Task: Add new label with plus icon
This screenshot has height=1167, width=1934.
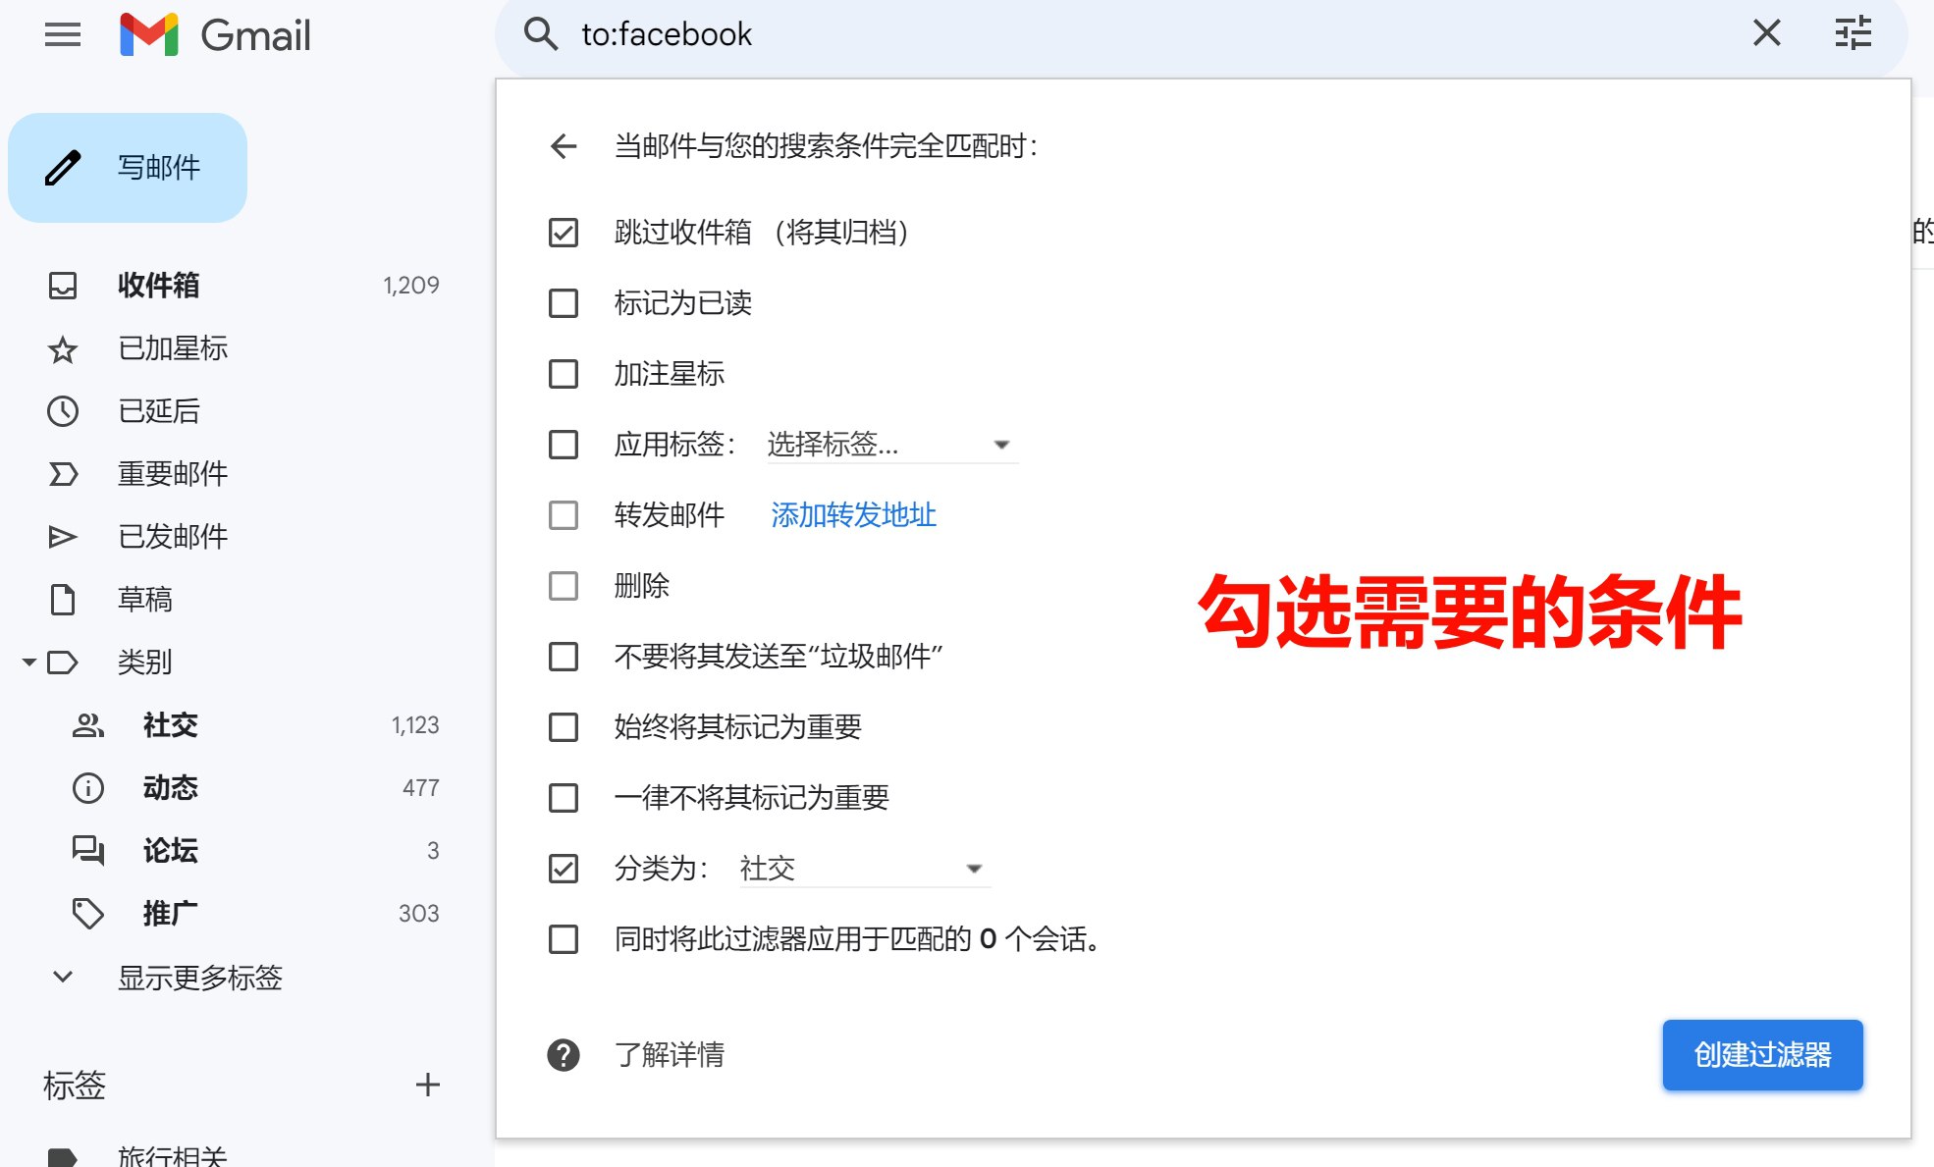Action: (x=427, y=1085)
